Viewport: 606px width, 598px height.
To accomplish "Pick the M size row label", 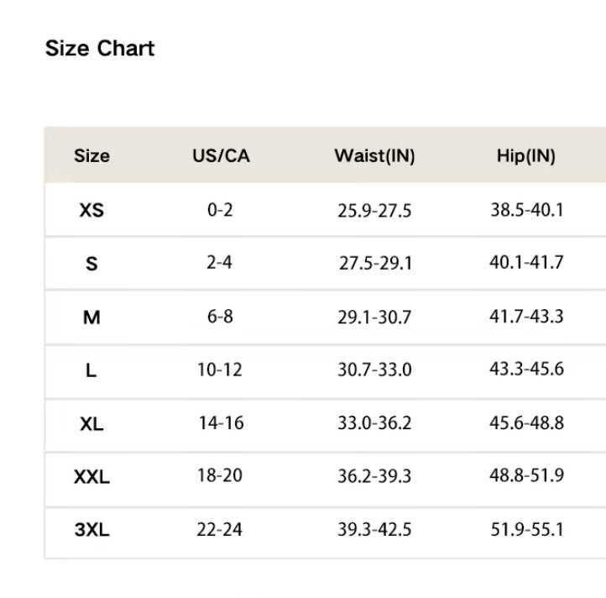I will click(x=91, y=317).
